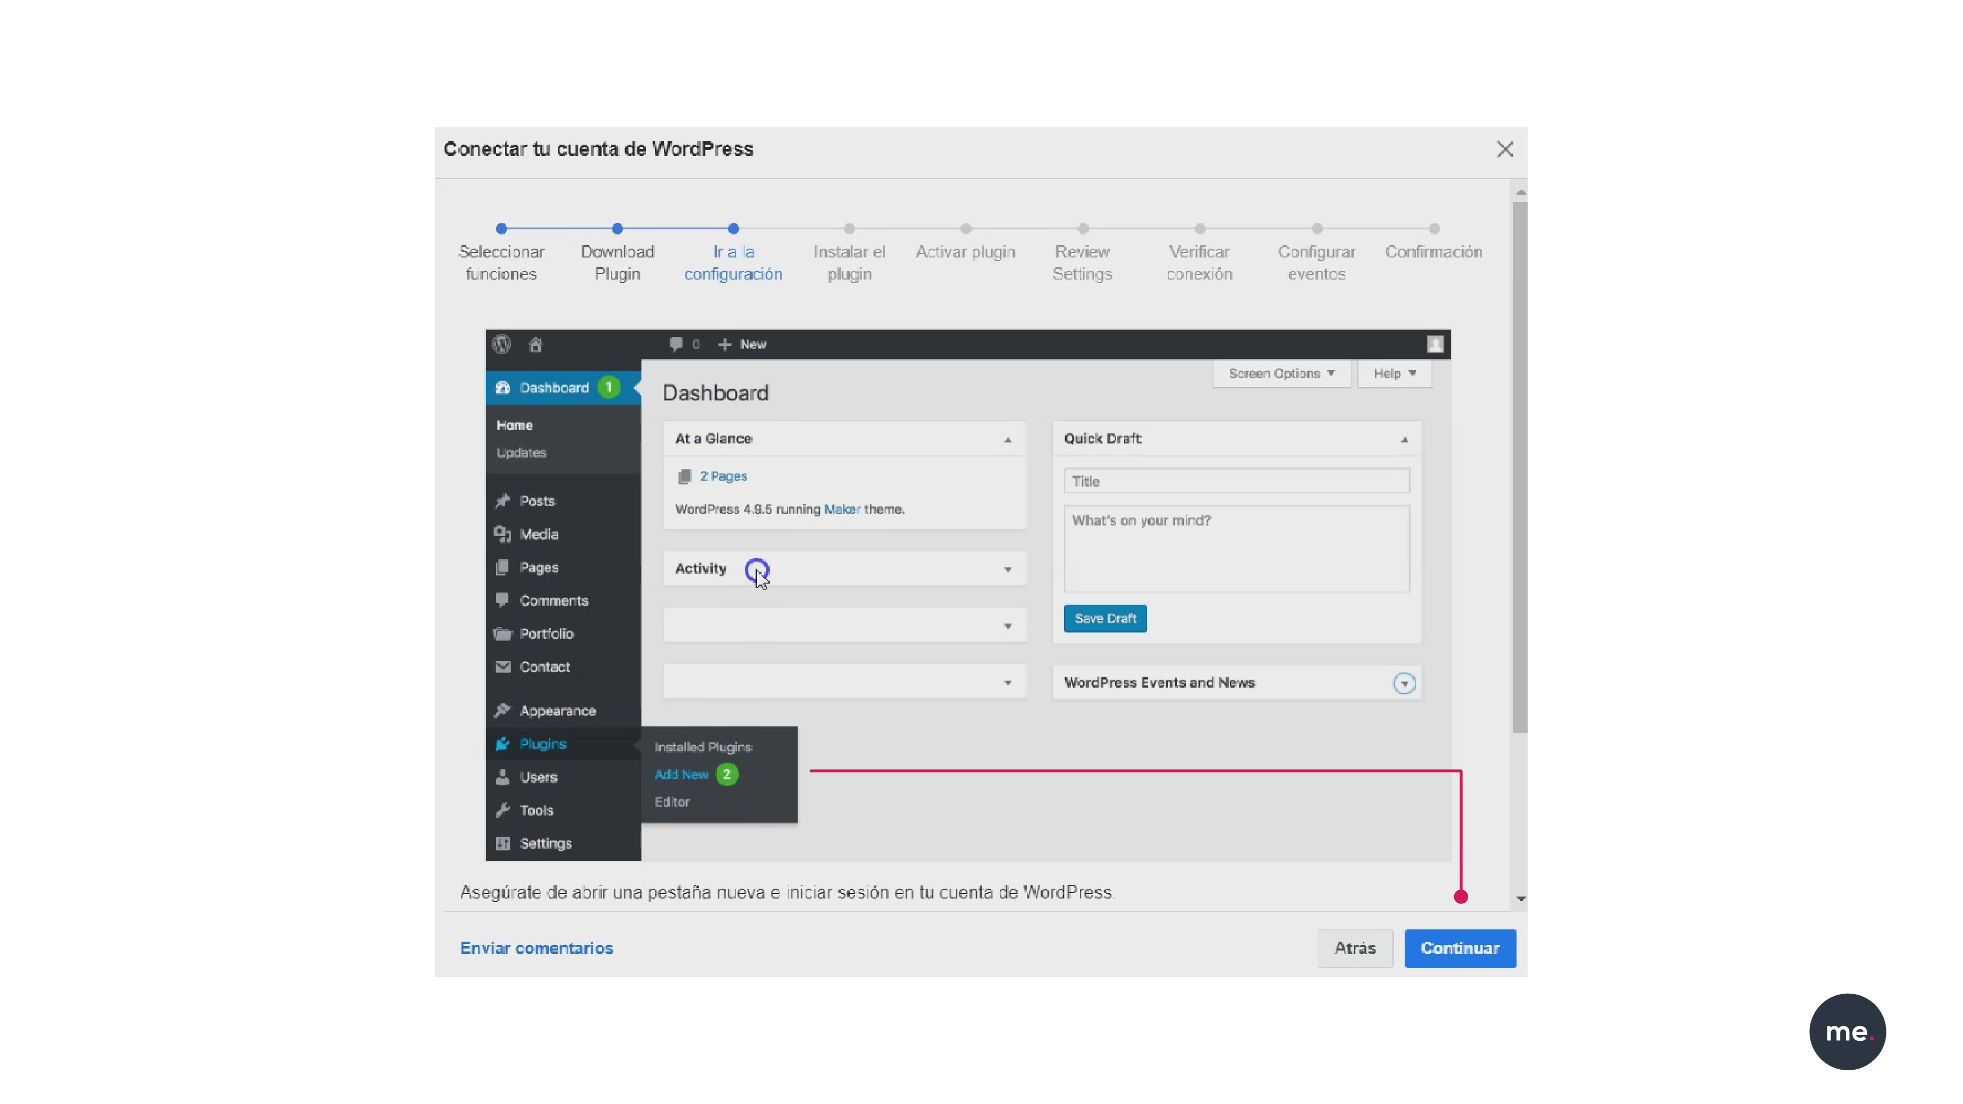Viewport: 1963px width, 1104px height.
Task: Open the 2 Pages link
Action: 723,476
